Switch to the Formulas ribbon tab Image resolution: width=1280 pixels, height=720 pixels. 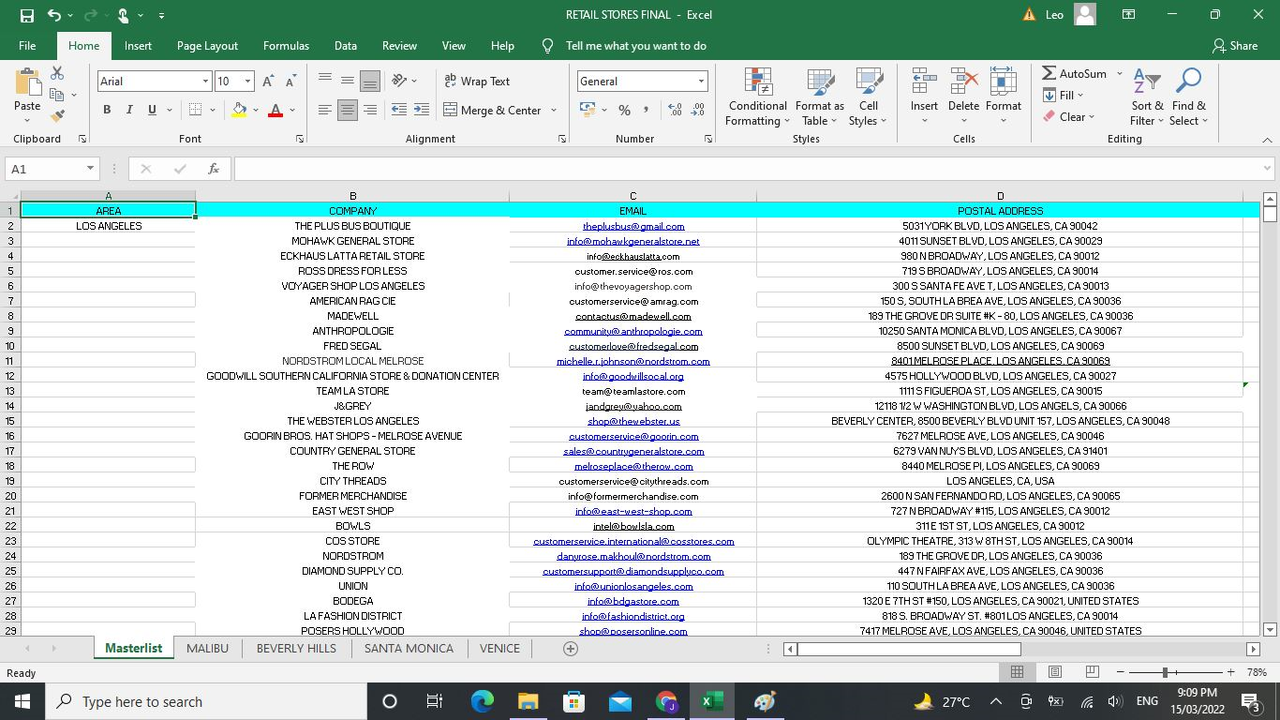click(x=286, y=45)
